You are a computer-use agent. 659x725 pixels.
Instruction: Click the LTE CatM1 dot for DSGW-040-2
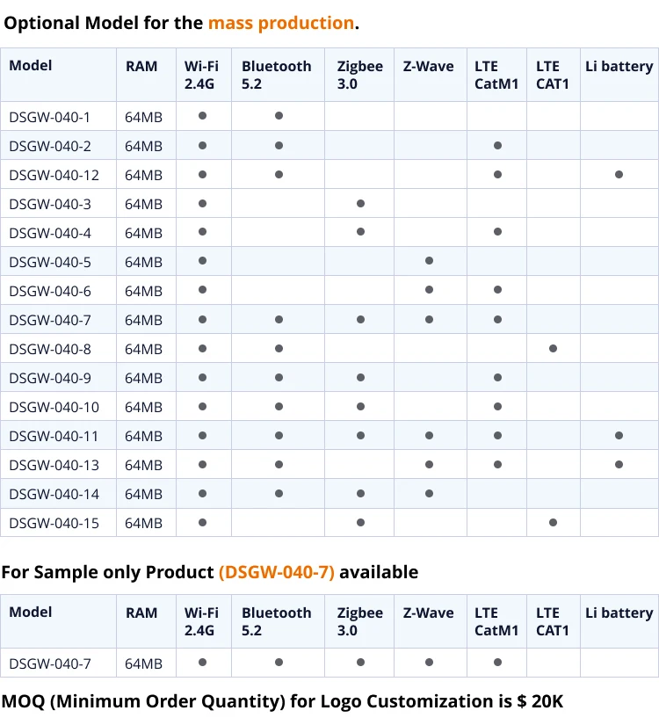[497, 146]
